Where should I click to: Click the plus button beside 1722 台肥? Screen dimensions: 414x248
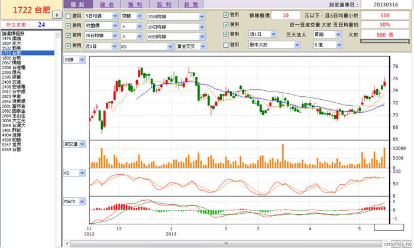click(x=57, y=15)
